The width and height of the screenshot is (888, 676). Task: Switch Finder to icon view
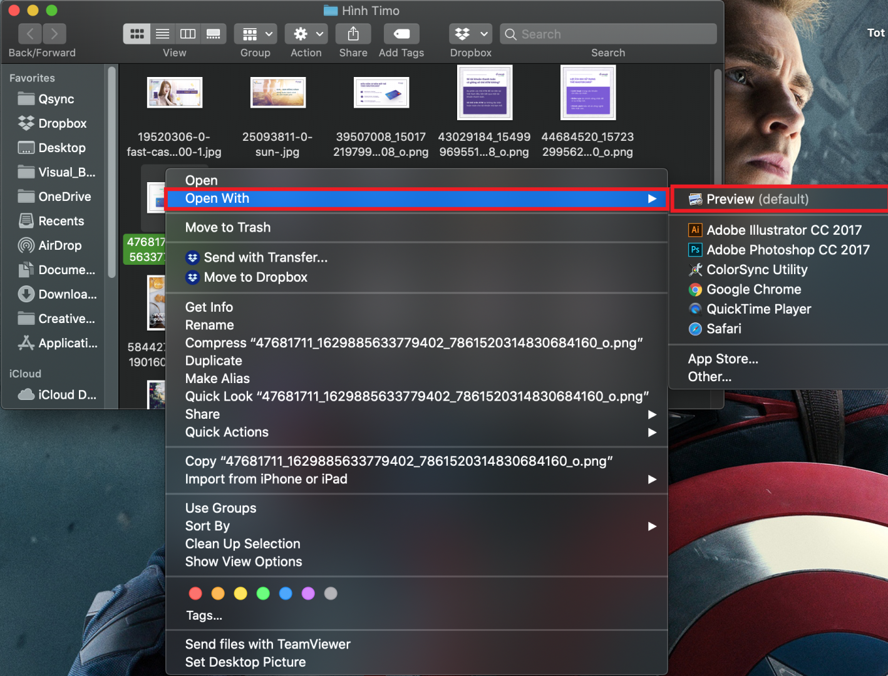click(137, 34)
